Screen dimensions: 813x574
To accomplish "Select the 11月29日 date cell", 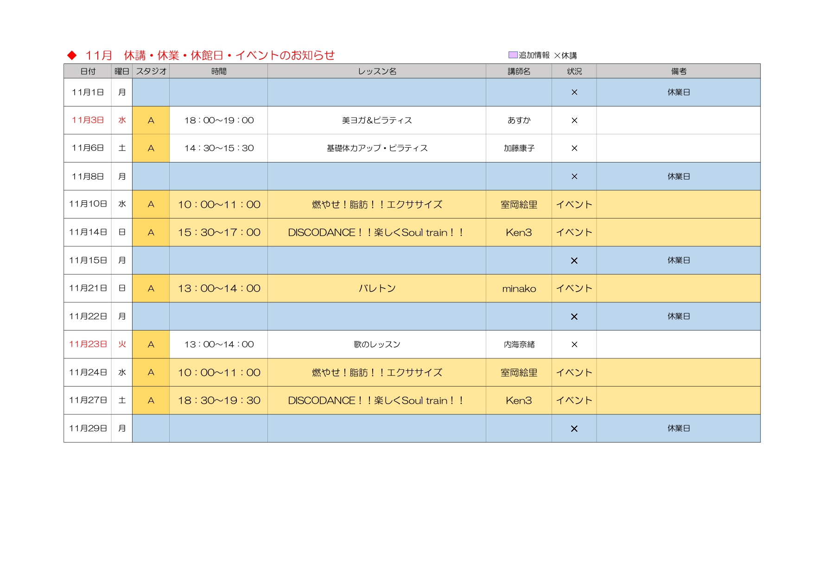I will pos(88,428).
